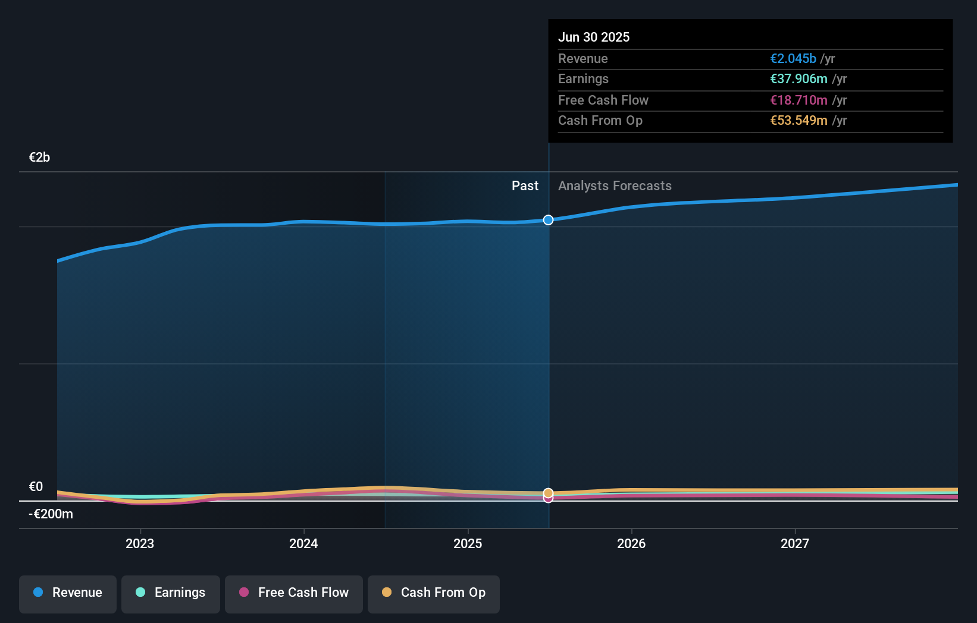Toggle the Earnings series visibility
This screenshot has width=977, height=623.
click(x=171, y=594)
